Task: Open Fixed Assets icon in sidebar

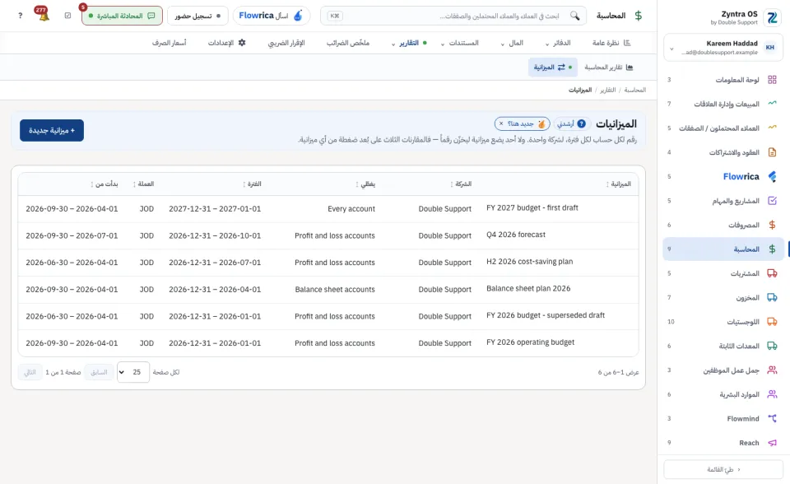Action: pos(772,346)
